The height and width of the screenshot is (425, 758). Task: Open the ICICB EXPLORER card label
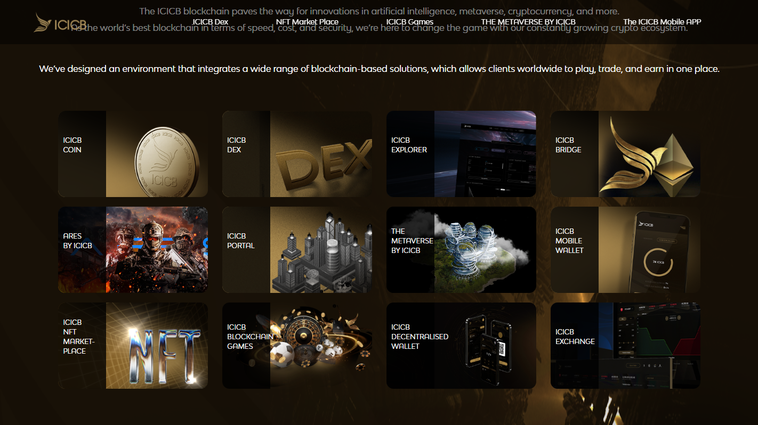409,145
